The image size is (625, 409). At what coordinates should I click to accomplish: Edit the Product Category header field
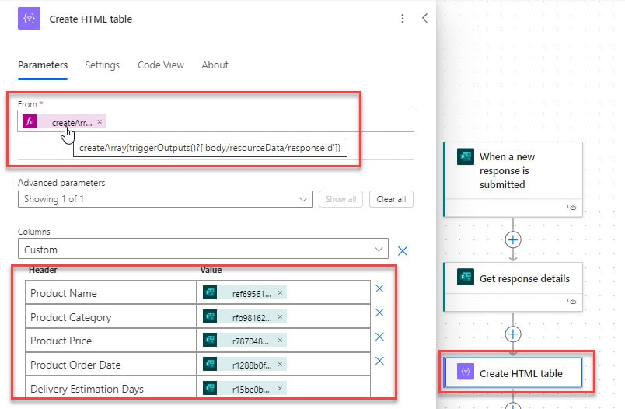click(x=111, y=317)
